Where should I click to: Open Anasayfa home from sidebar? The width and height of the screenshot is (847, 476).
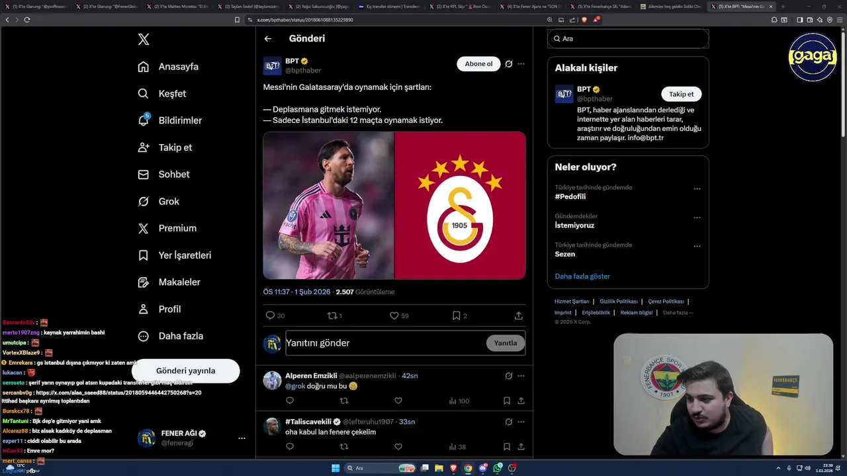point(168,67)
